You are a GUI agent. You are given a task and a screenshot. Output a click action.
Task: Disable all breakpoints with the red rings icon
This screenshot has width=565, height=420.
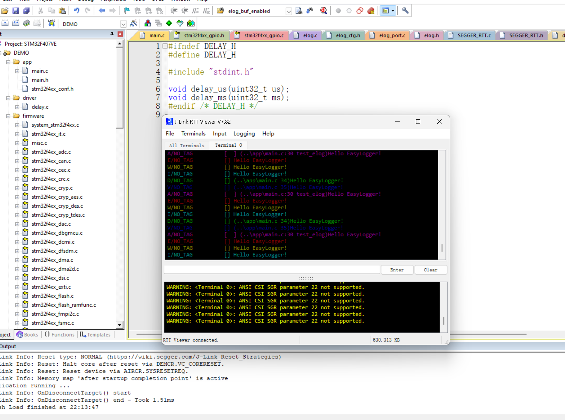360,11
